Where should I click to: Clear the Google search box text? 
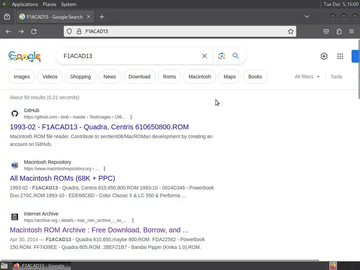coord(205,56)
